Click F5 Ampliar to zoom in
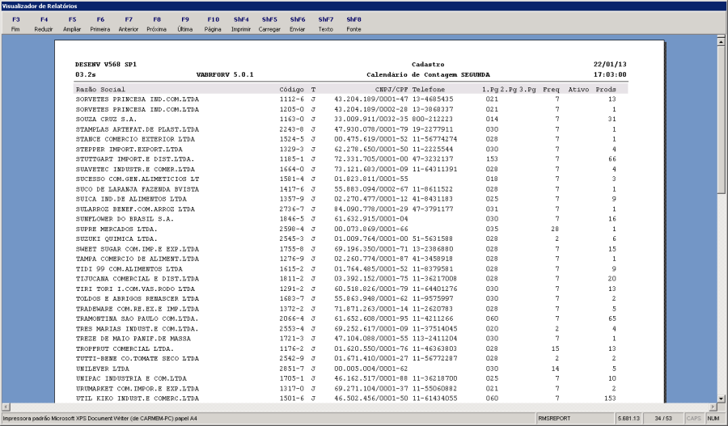 point(72,24)
